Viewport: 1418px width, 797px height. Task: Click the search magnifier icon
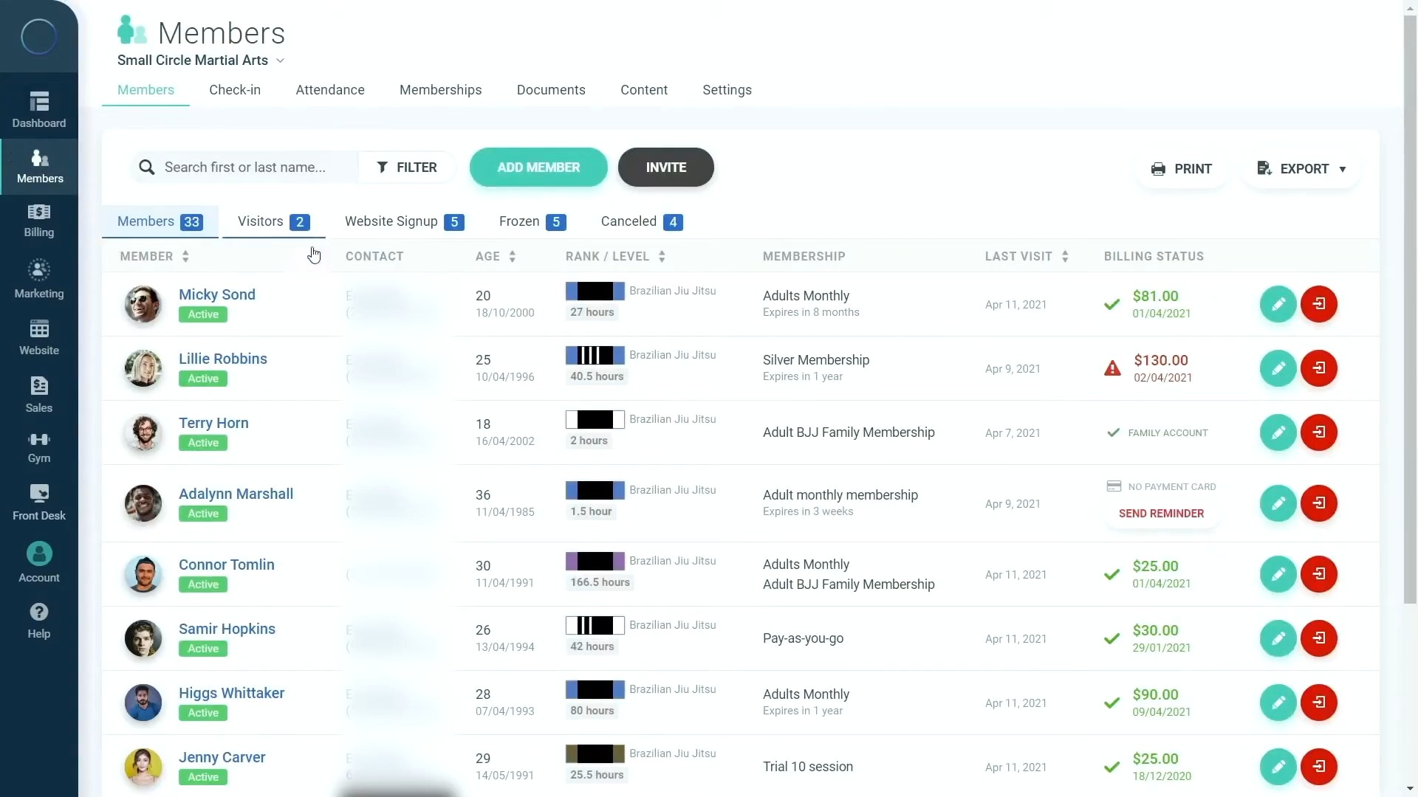tap(147, 168)
